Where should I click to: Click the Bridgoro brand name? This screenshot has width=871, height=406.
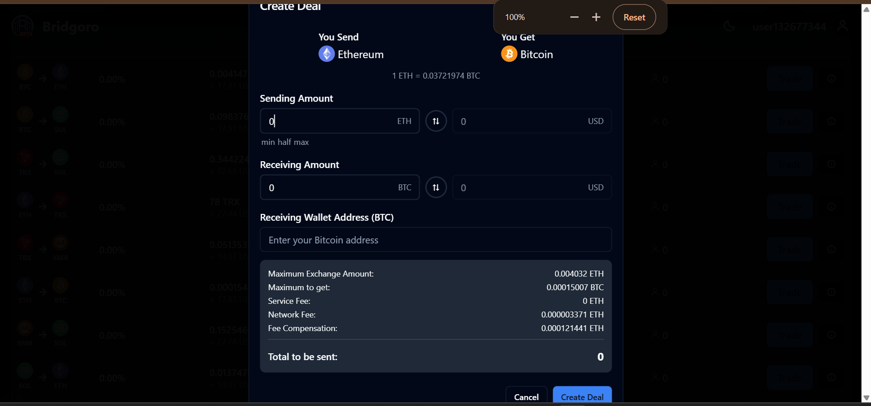(x=70, y=27)
